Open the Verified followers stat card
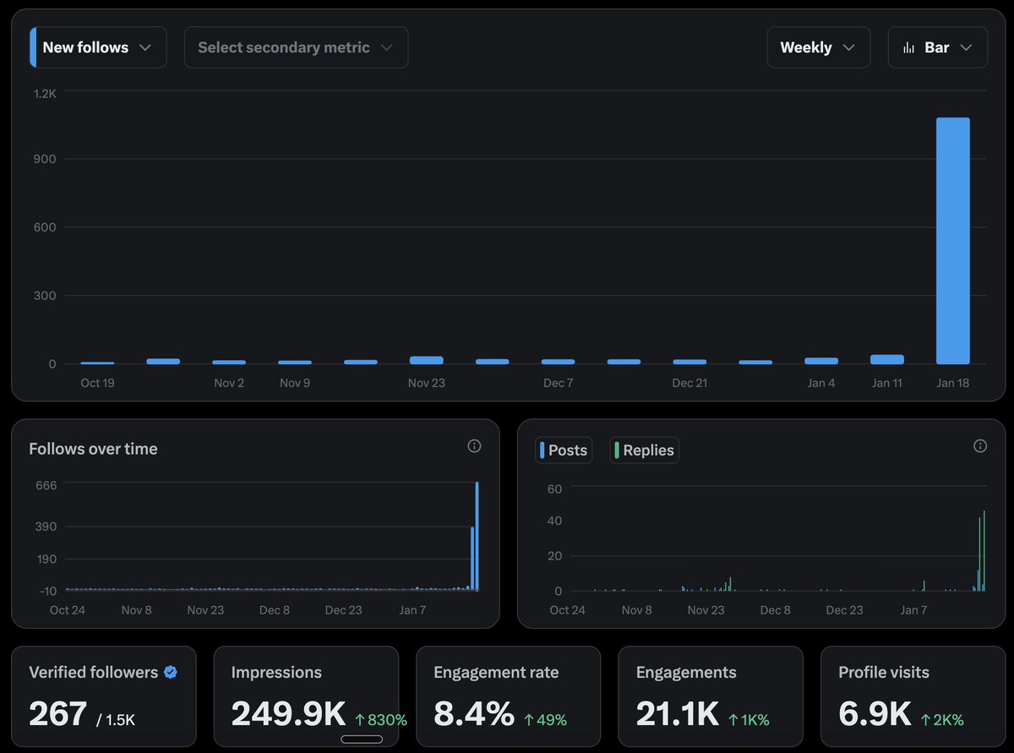This screenshot has width=1014, height=753. (x=104, y=696)
